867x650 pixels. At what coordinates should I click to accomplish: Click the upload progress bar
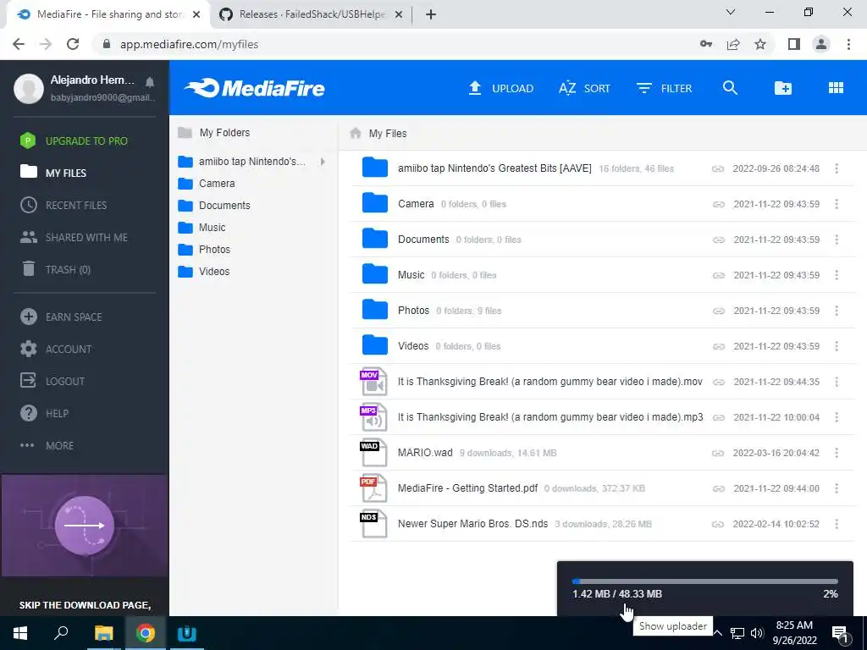coord(705,581)
